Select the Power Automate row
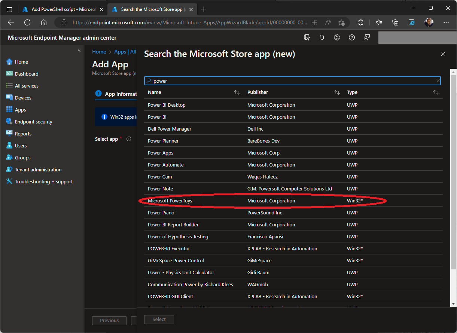 tap(293, 165)
